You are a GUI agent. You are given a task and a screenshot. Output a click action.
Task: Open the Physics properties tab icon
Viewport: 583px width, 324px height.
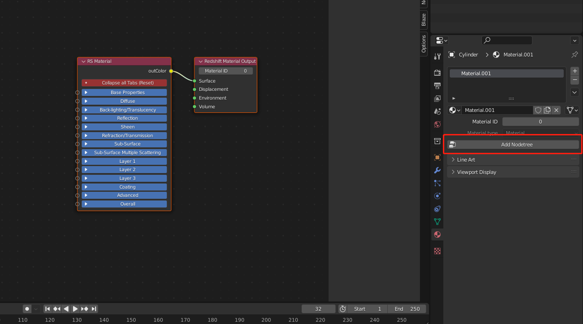pos(437,196)
